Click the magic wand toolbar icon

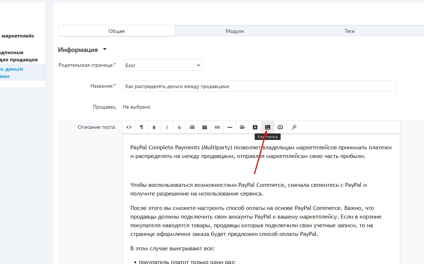pyautogui.click(x=294, y=127)
